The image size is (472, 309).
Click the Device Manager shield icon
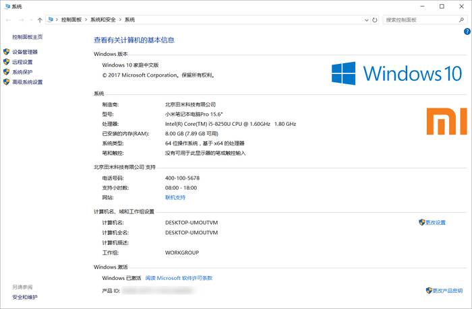pos(6,52)
